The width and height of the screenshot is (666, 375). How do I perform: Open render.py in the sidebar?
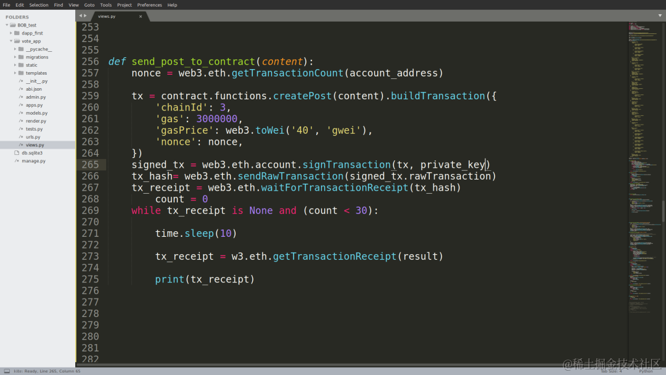point(36,121)
